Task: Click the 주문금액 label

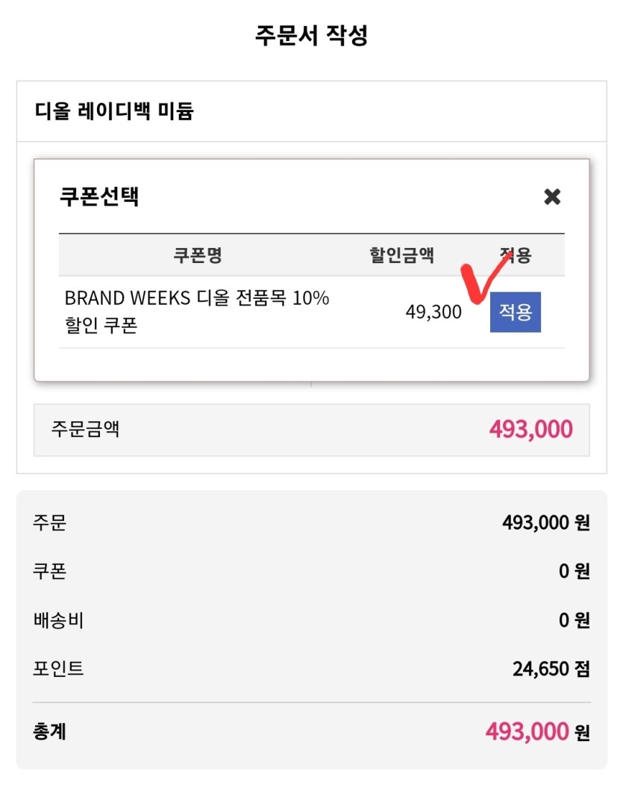Action: (x=85, y=429)
